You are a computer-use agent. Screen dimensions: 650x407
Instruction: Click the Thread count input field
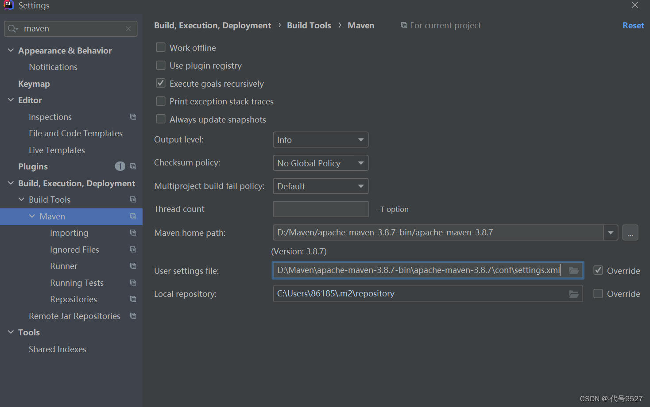click(321, 209)
